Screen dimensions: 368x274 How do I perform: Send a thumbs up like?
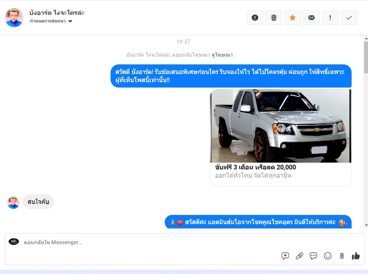pyautogui.click(x=356, y=256)
